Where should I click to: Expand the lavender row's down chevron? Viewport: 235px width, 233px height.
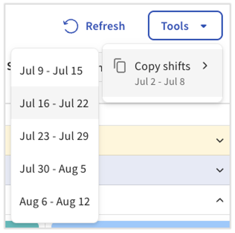(x=220, y=170)
